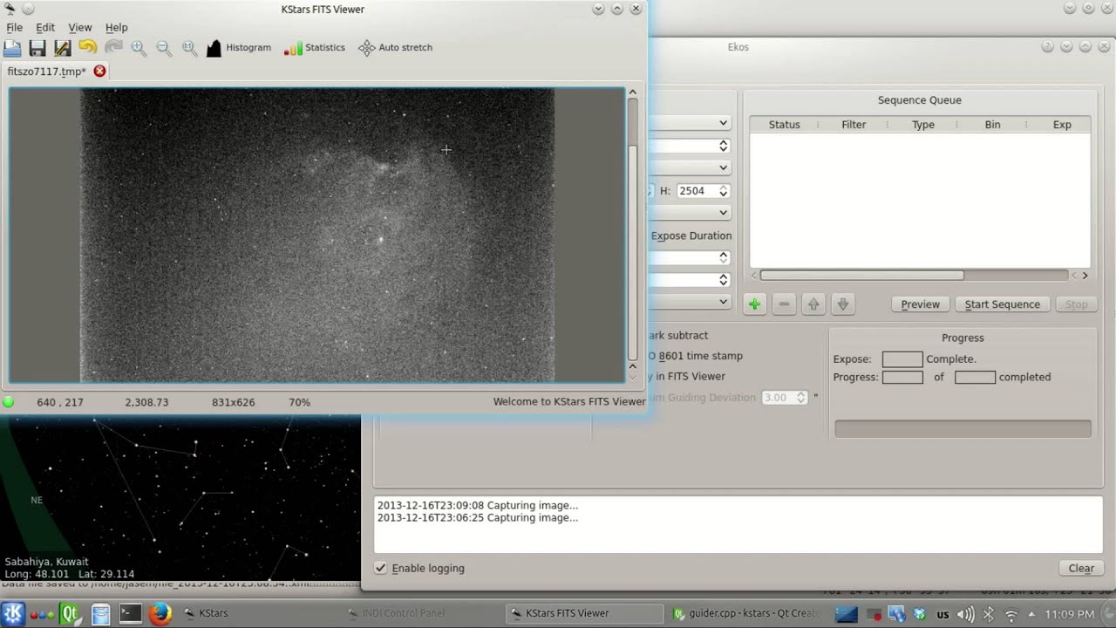
Task: Click the Zoom In magnifier icon
Action: click(x=139, y=48)
